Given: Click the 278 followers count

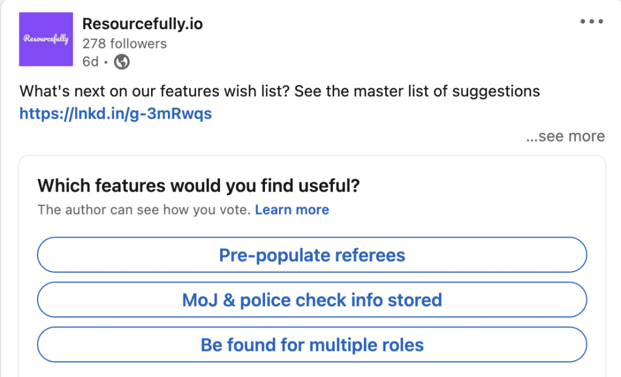Looking at the screenshot, I should (124, 44).
